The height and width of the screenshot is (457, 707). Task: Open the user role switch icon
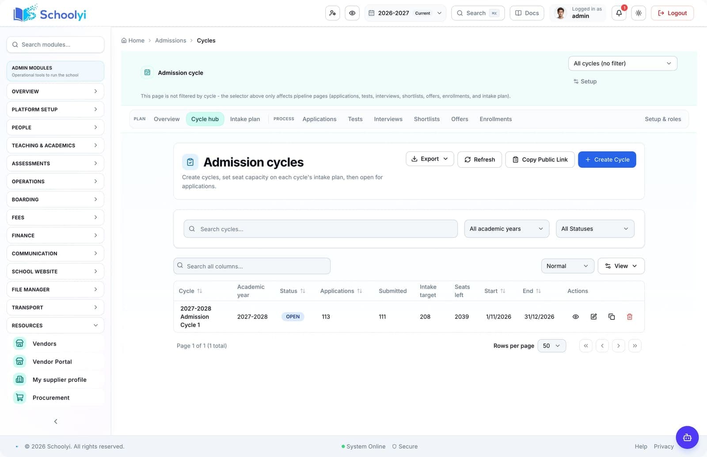point(332,13)
